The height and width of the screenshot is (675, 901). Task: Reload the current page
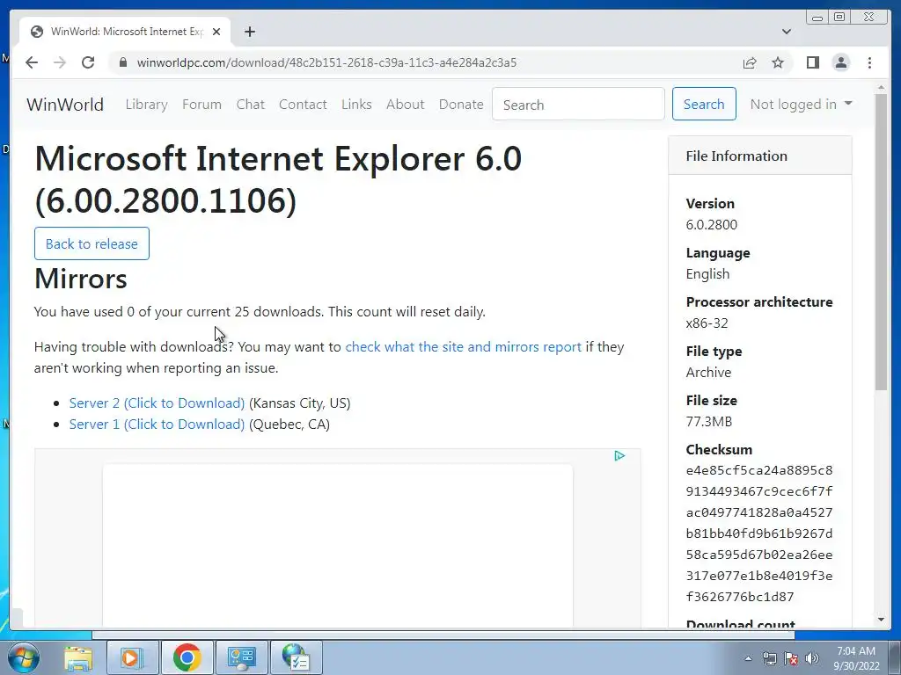88,62
